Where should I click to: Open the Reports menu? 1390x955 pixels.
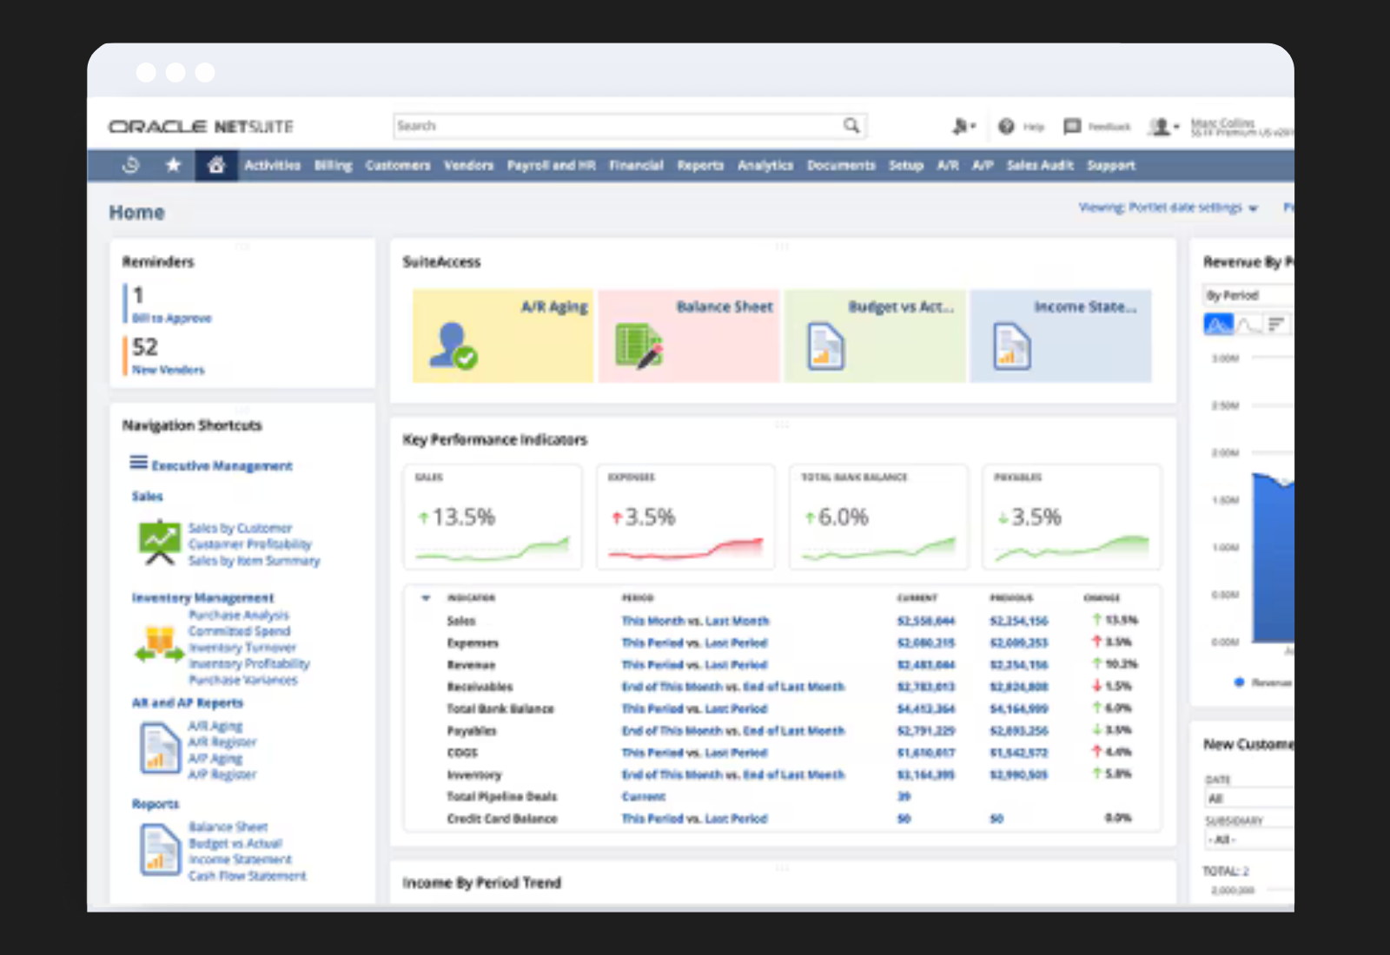point(700,165)
